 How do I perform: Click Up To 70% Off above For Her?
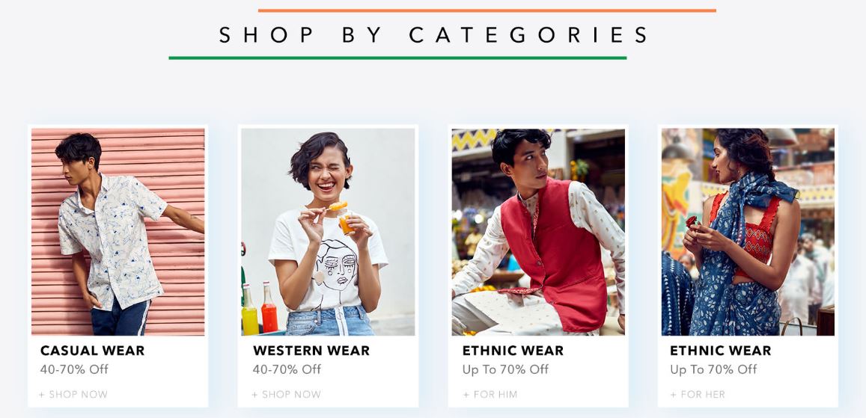713,369
